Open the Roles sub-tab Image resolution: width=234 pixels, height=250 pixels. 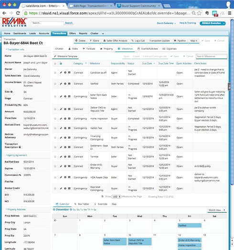tap(73, 49)
